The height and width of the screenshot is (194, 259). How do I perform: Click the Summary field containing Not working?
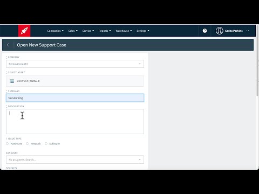click(75, 98)
